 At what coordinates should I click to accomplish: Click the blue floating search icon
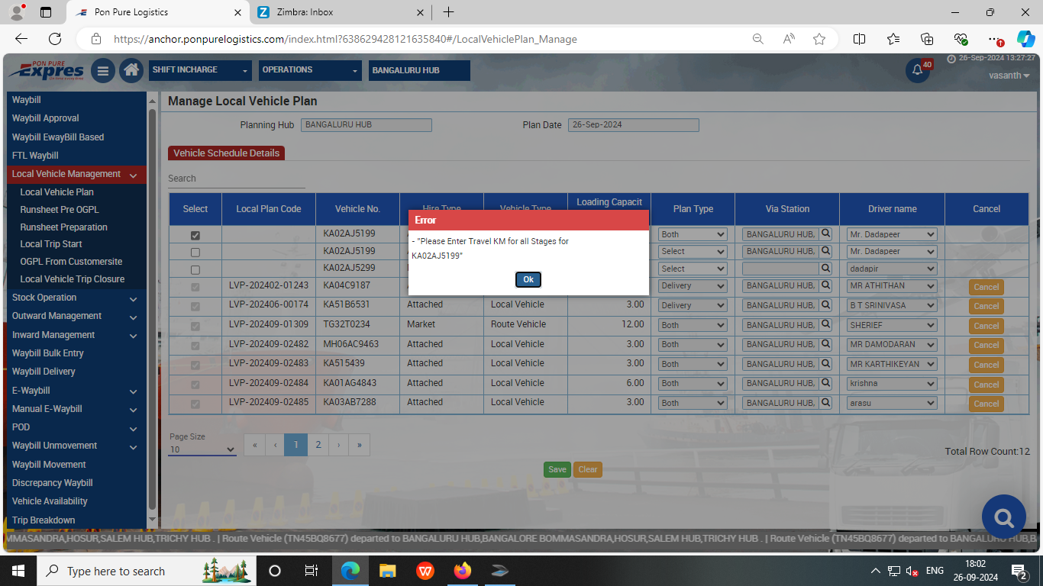(1003, 517)
